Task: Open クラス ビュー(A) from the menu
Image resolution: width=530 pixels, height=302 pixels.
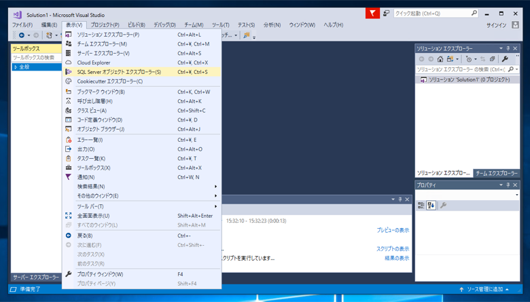Action: pos(142,111)
